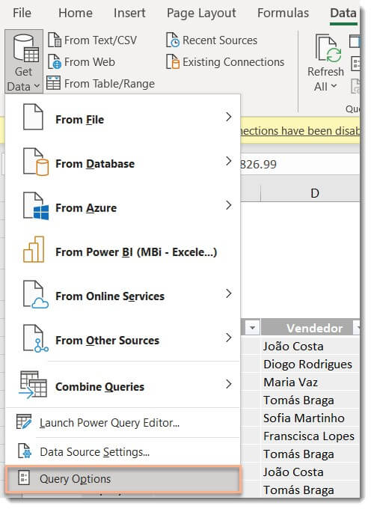This screenshot has width=371, height=509.
Task: Select the Data ribbon tab
Action: (343, 13)
